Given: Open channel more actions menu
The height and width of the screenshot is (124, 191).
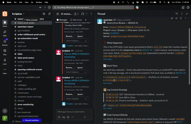Looking at the screenshot, I should click(91, 14).
